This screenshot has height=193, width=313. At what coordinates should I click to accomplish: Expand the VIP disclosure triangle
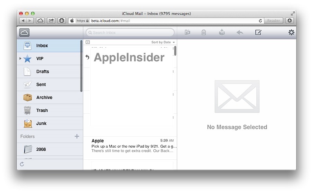click(20, 59)
